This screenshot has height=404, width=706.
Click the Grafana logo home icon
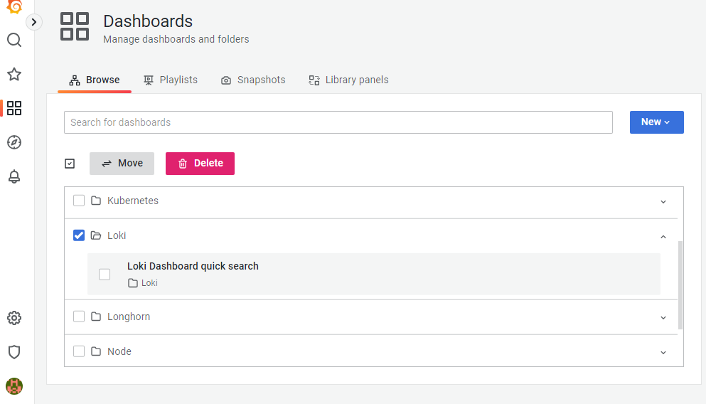pos(14,6)
